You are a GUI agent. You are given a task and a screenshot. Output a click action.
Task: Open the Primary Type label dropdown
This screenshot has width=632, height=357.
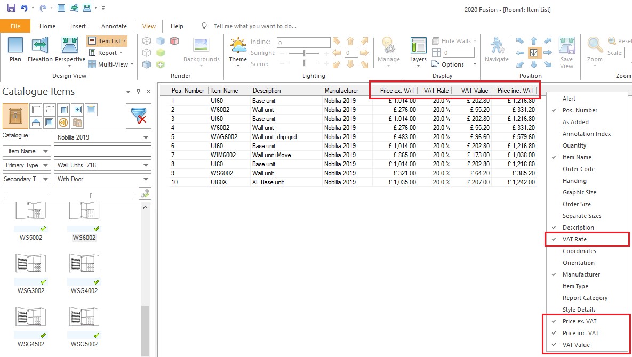(x=26, y=165)
